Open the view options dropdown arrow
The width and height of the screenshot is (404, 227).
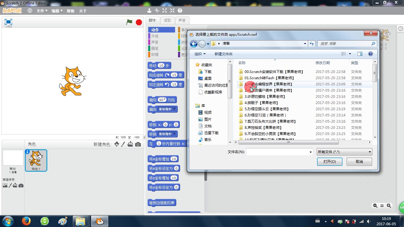point(350,54)
